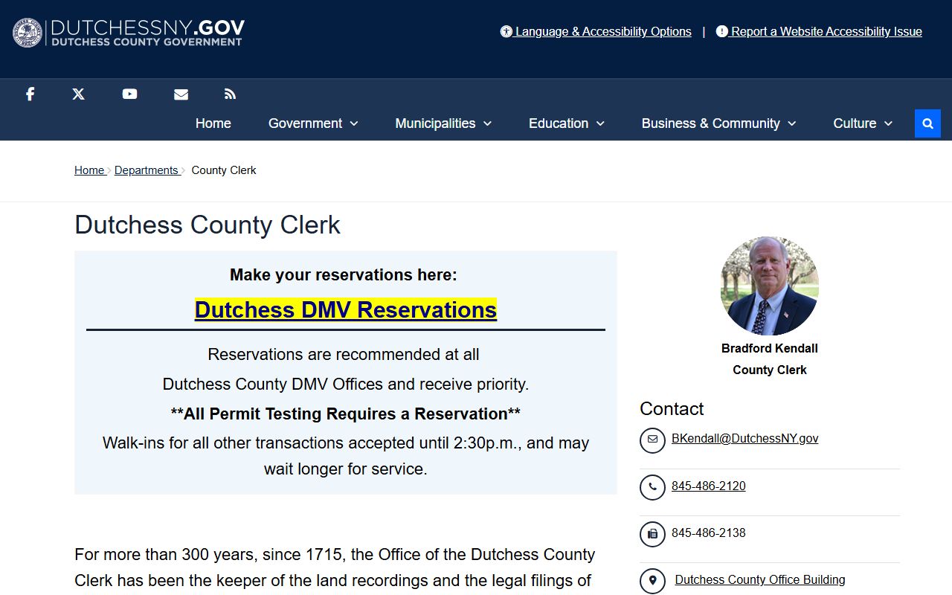Go to Home in the main navigation
This screenshot has width=952, height=595.
point(213,123)
